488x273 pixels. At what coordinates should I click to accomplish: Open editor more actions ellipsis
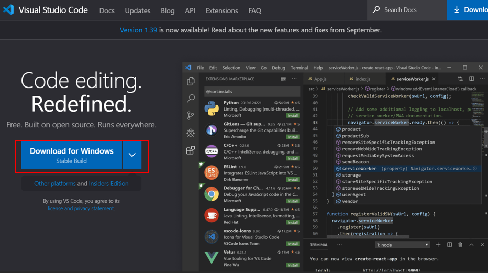[482, 79]
